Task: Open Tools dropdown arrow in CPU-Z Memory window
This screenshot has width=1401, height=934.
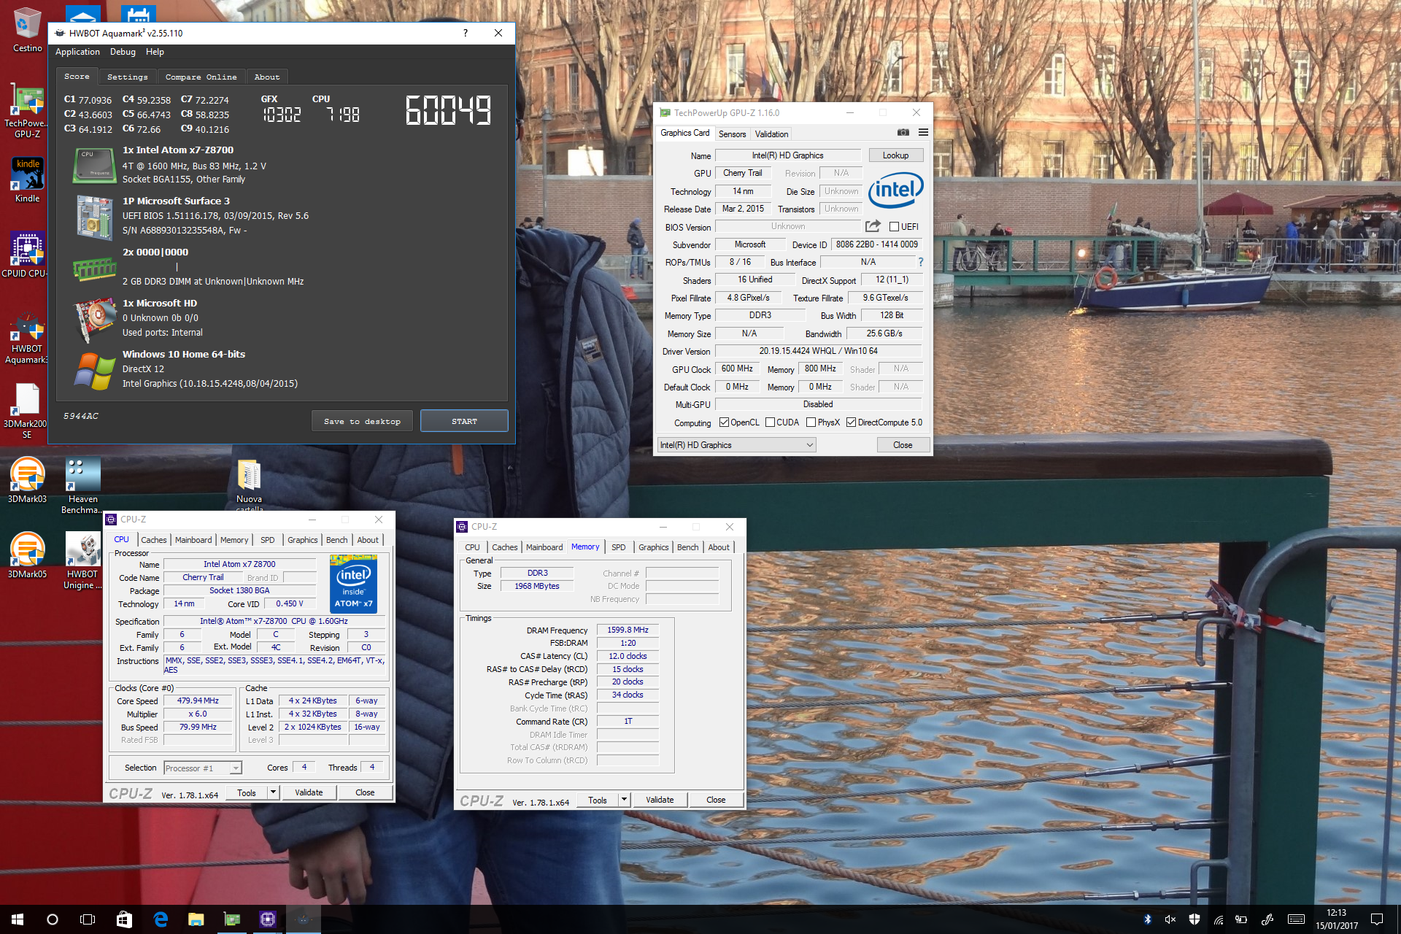Action: [x=624, y=800]
